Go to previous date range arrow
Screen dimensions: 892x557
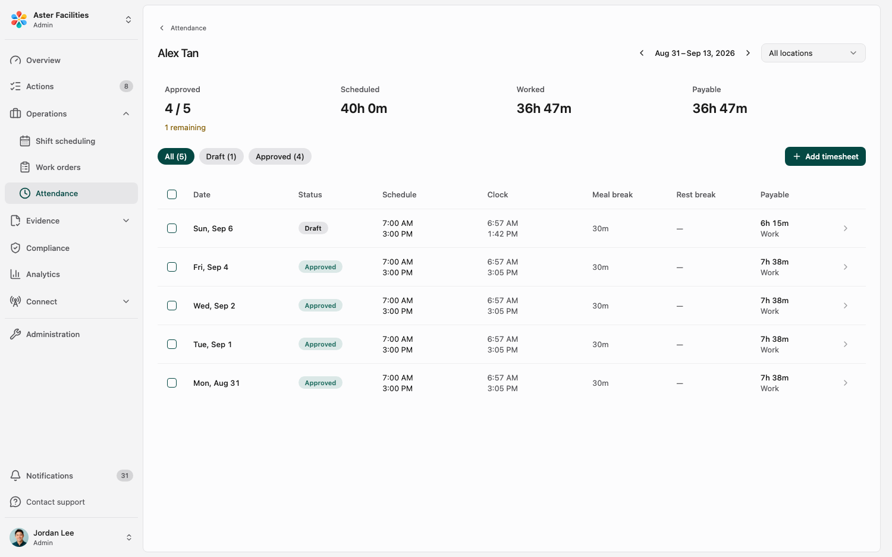pyautogui.click(x=642, y=53)
